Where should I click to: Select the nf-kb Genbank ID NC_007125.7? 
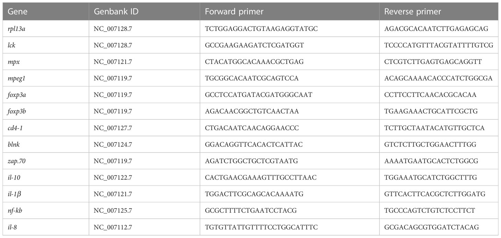113,211
